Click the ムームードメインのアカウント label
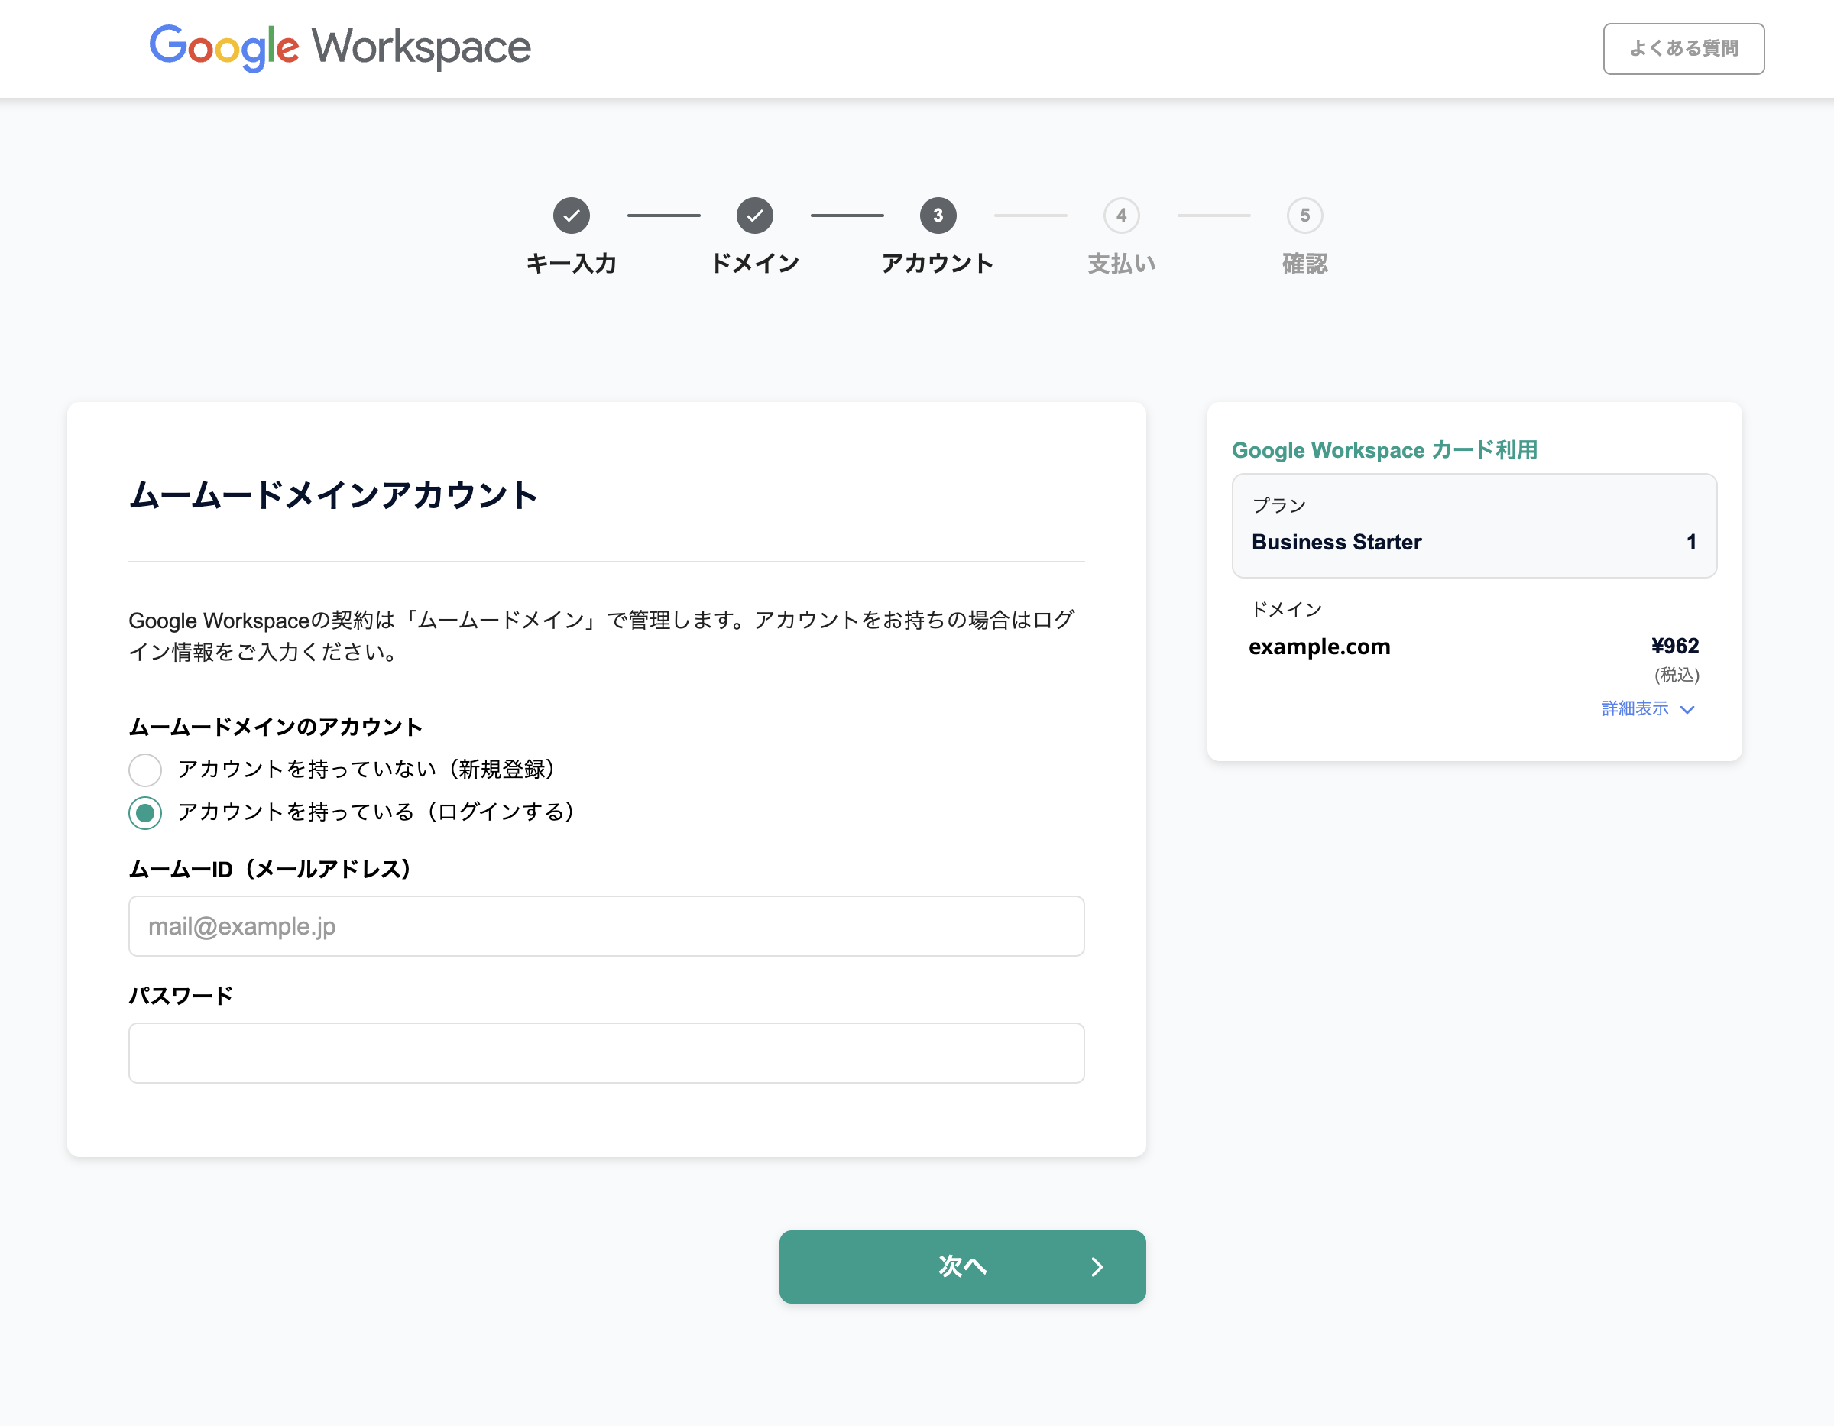1834x1426 pixels. (x=275, y=727)
